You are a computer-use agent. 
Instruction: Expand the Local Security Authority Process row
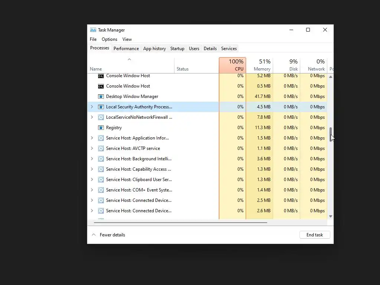click(92, 107)
